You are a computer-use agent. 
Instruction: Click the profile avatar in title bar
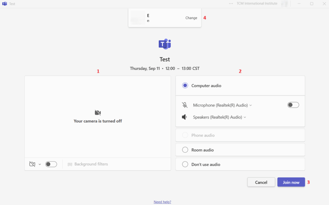[x=284, y=4]
